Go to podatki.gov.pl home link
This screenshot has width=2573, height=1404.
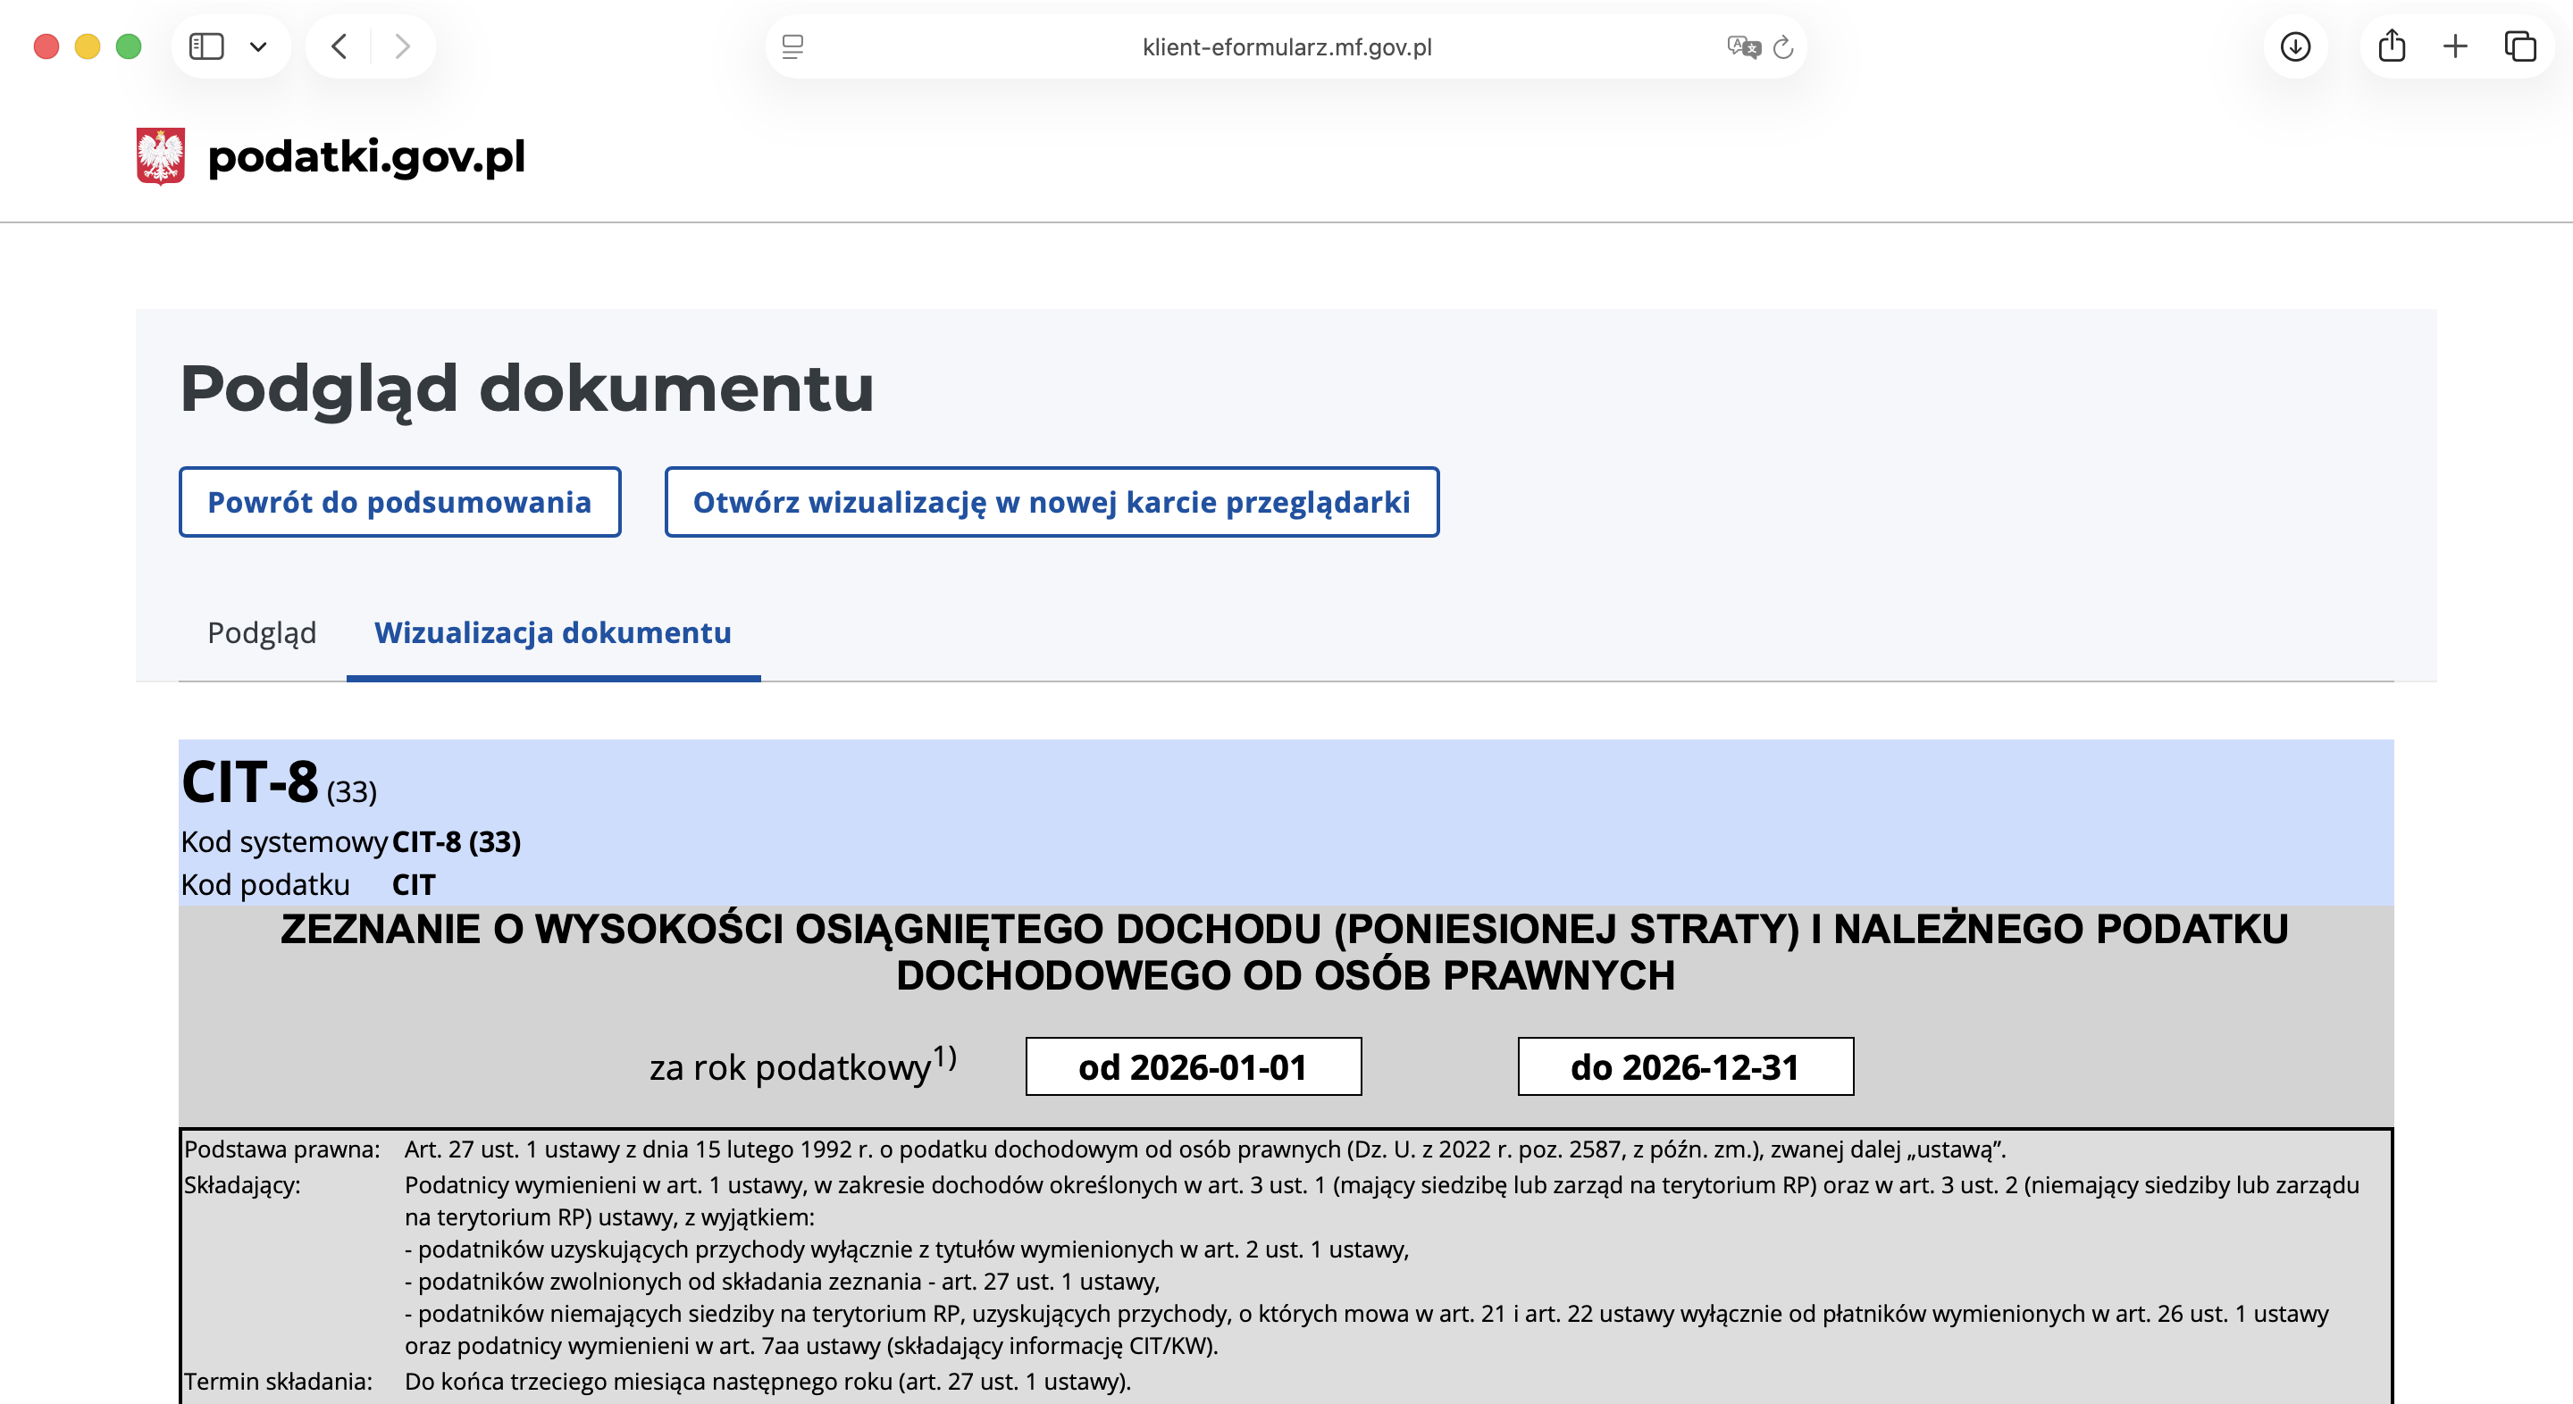pyautogui.click(x=365, y=155)
